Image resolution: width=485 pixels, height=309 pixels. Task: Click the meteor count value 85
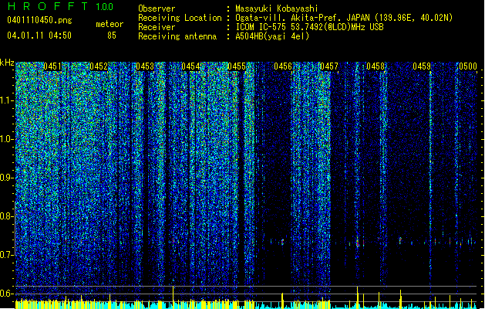pyautogui.click(x=112, y=36)
